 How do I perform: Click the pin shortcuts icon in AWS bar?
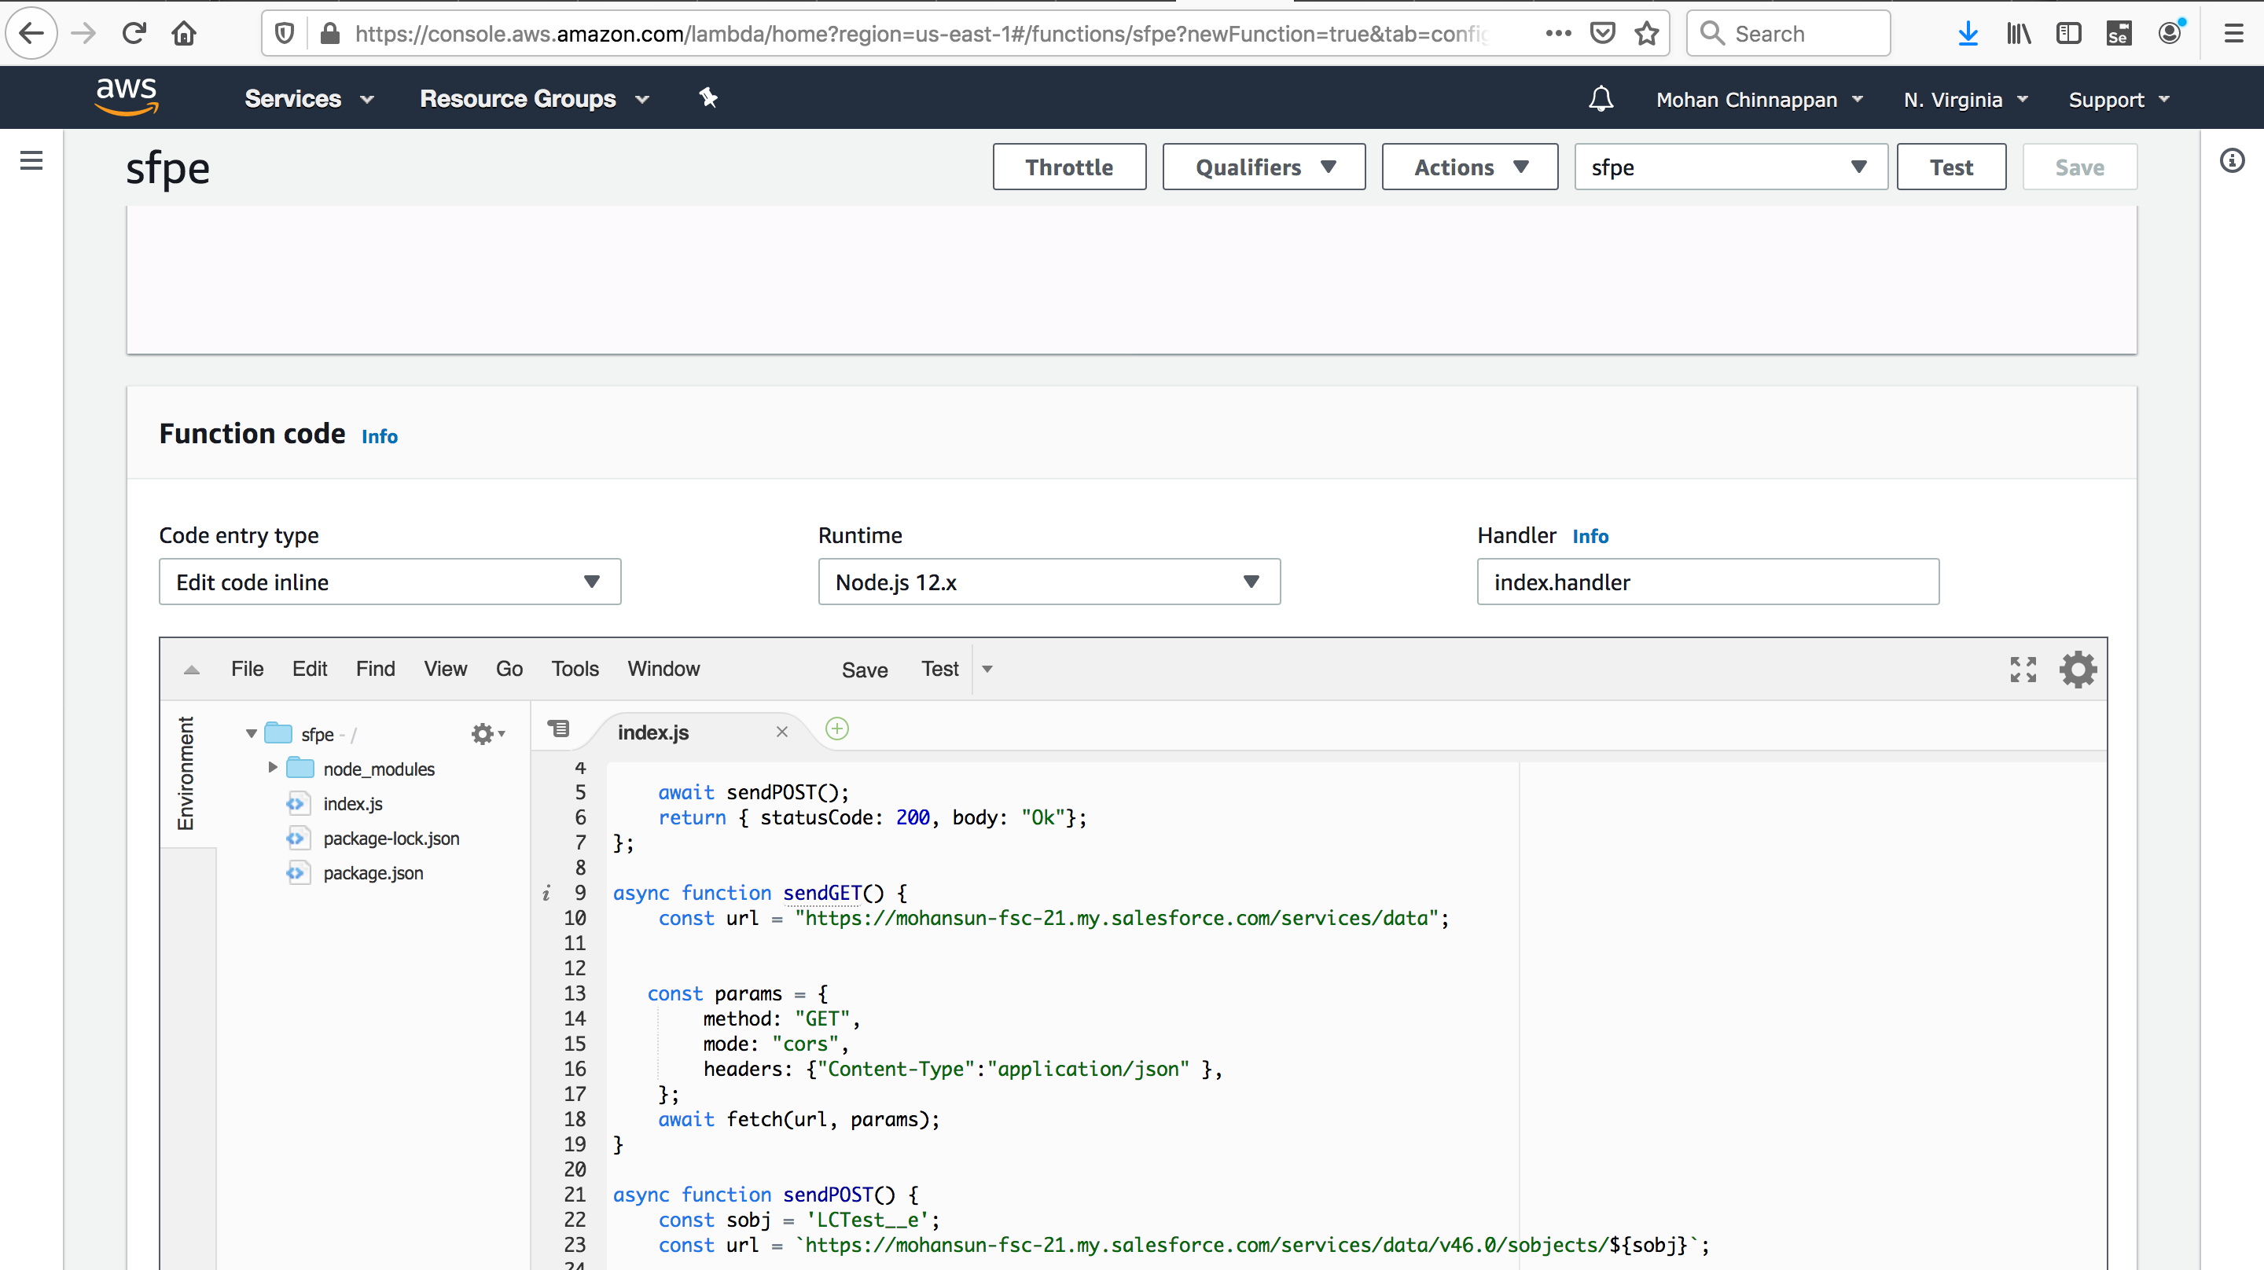pos(708,97)
